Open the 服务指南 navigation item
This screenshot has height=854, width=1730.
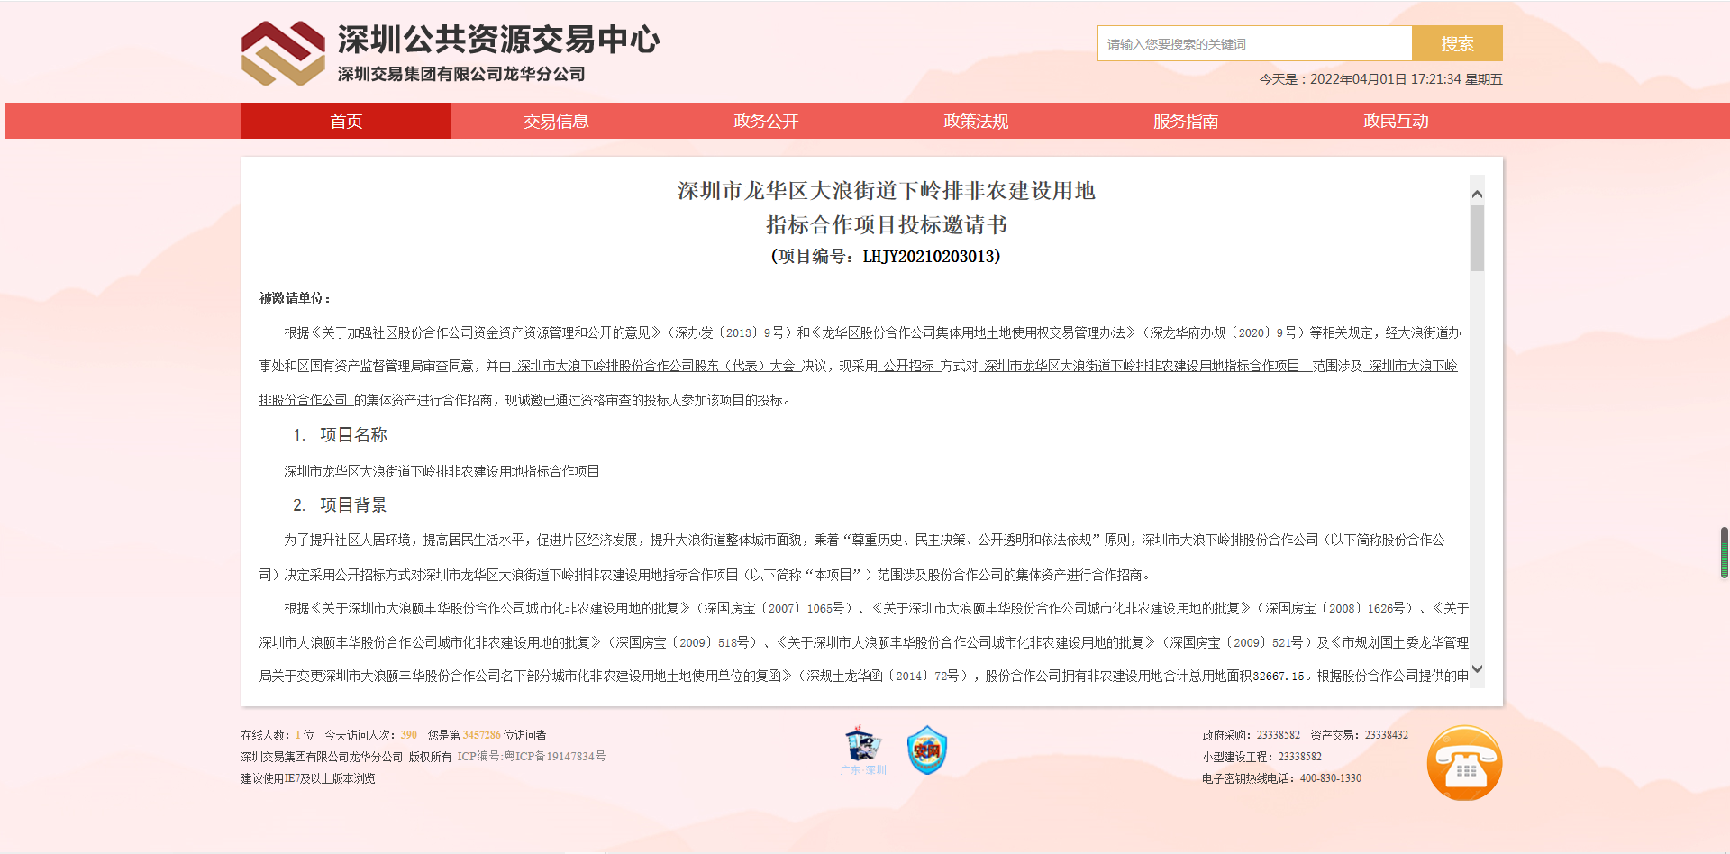pyautogui.click(x=1186, y=121)
